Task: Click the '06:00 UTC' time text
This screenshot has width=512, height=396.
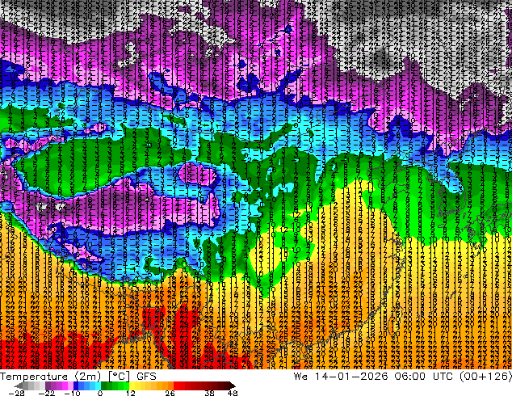Action: point(424,377)
